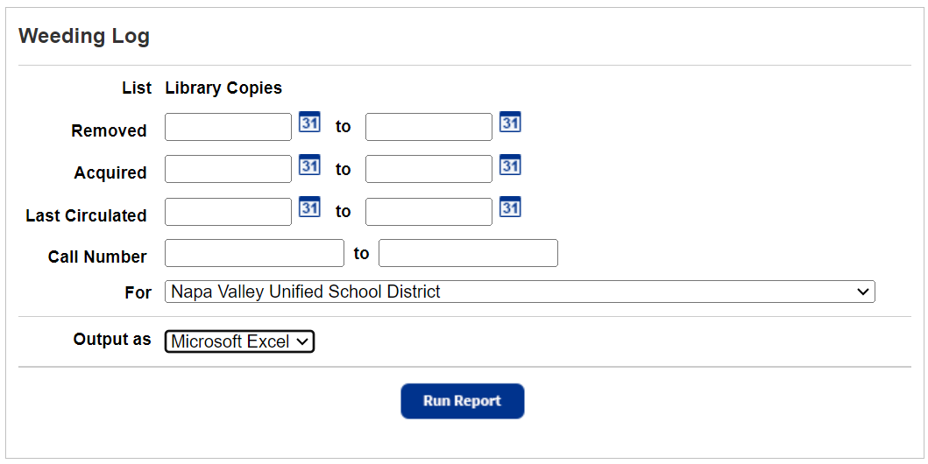Select the Last Circulated end date field
The height and width of the screenshot is (464, 928).
pos(429,212)
